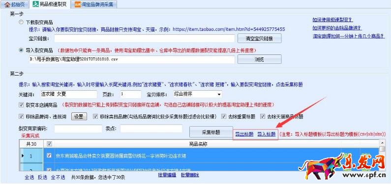Click the green icon on 商品极速裂变 tab
The width and height of the screenshot is (391, 185).
click(x=36, y=4)
